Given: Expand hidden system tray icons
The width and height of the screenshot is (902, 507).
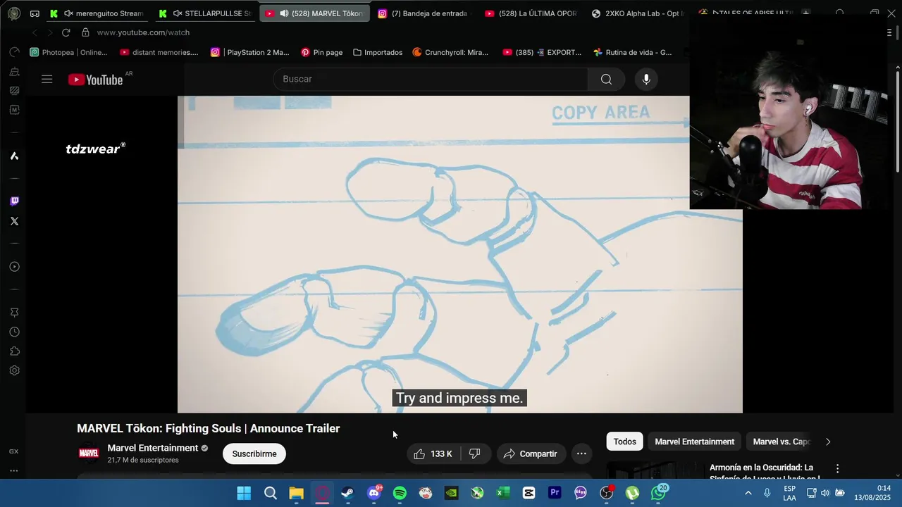Looking at the screenshot, I should [748, 493].
